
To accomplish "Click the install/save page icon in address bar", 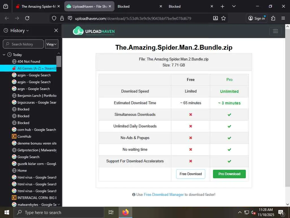I will (216, 18).
